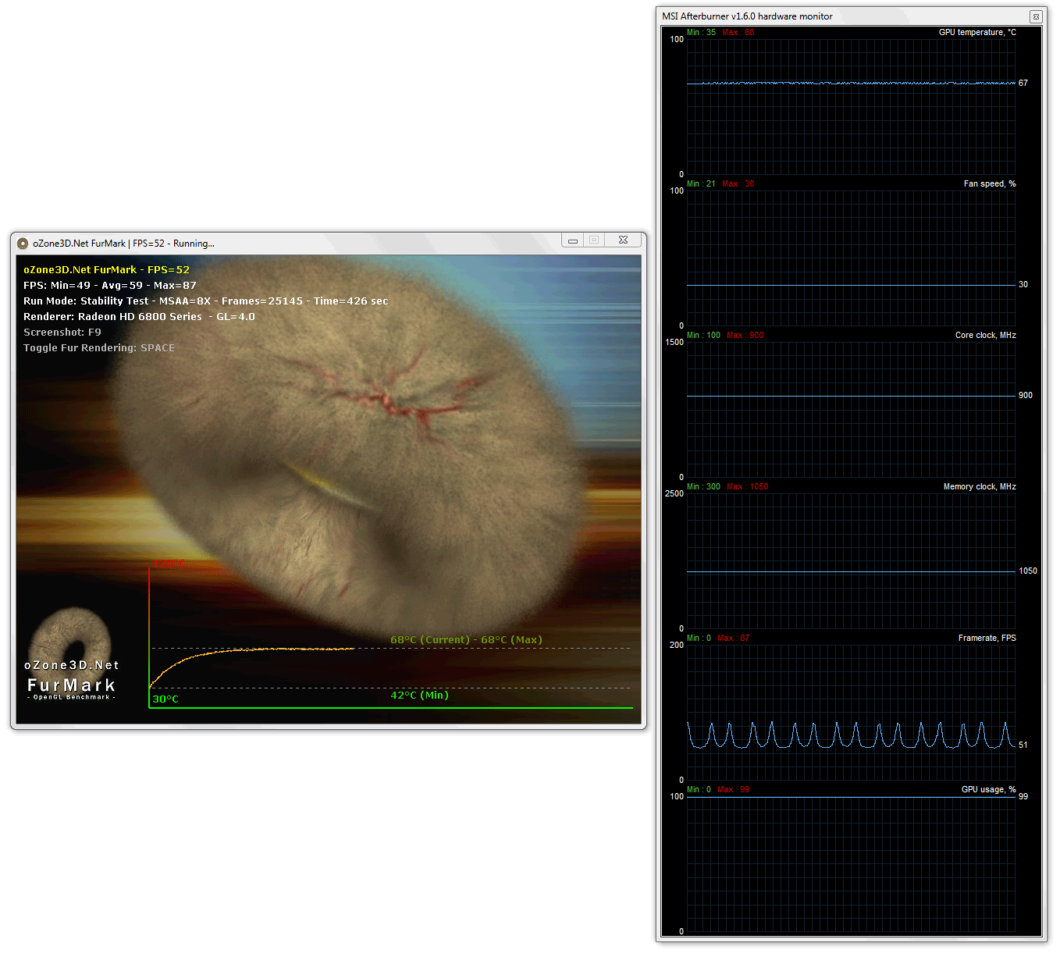Click the FurMark icon in the title bar
Viewport: 1060px width, 957px height.
(23, 244)
